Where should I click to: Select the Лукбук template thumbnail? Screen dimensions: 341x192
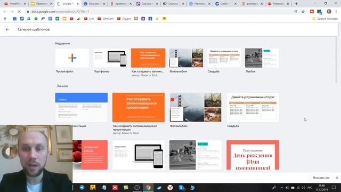tap(262, 58)
